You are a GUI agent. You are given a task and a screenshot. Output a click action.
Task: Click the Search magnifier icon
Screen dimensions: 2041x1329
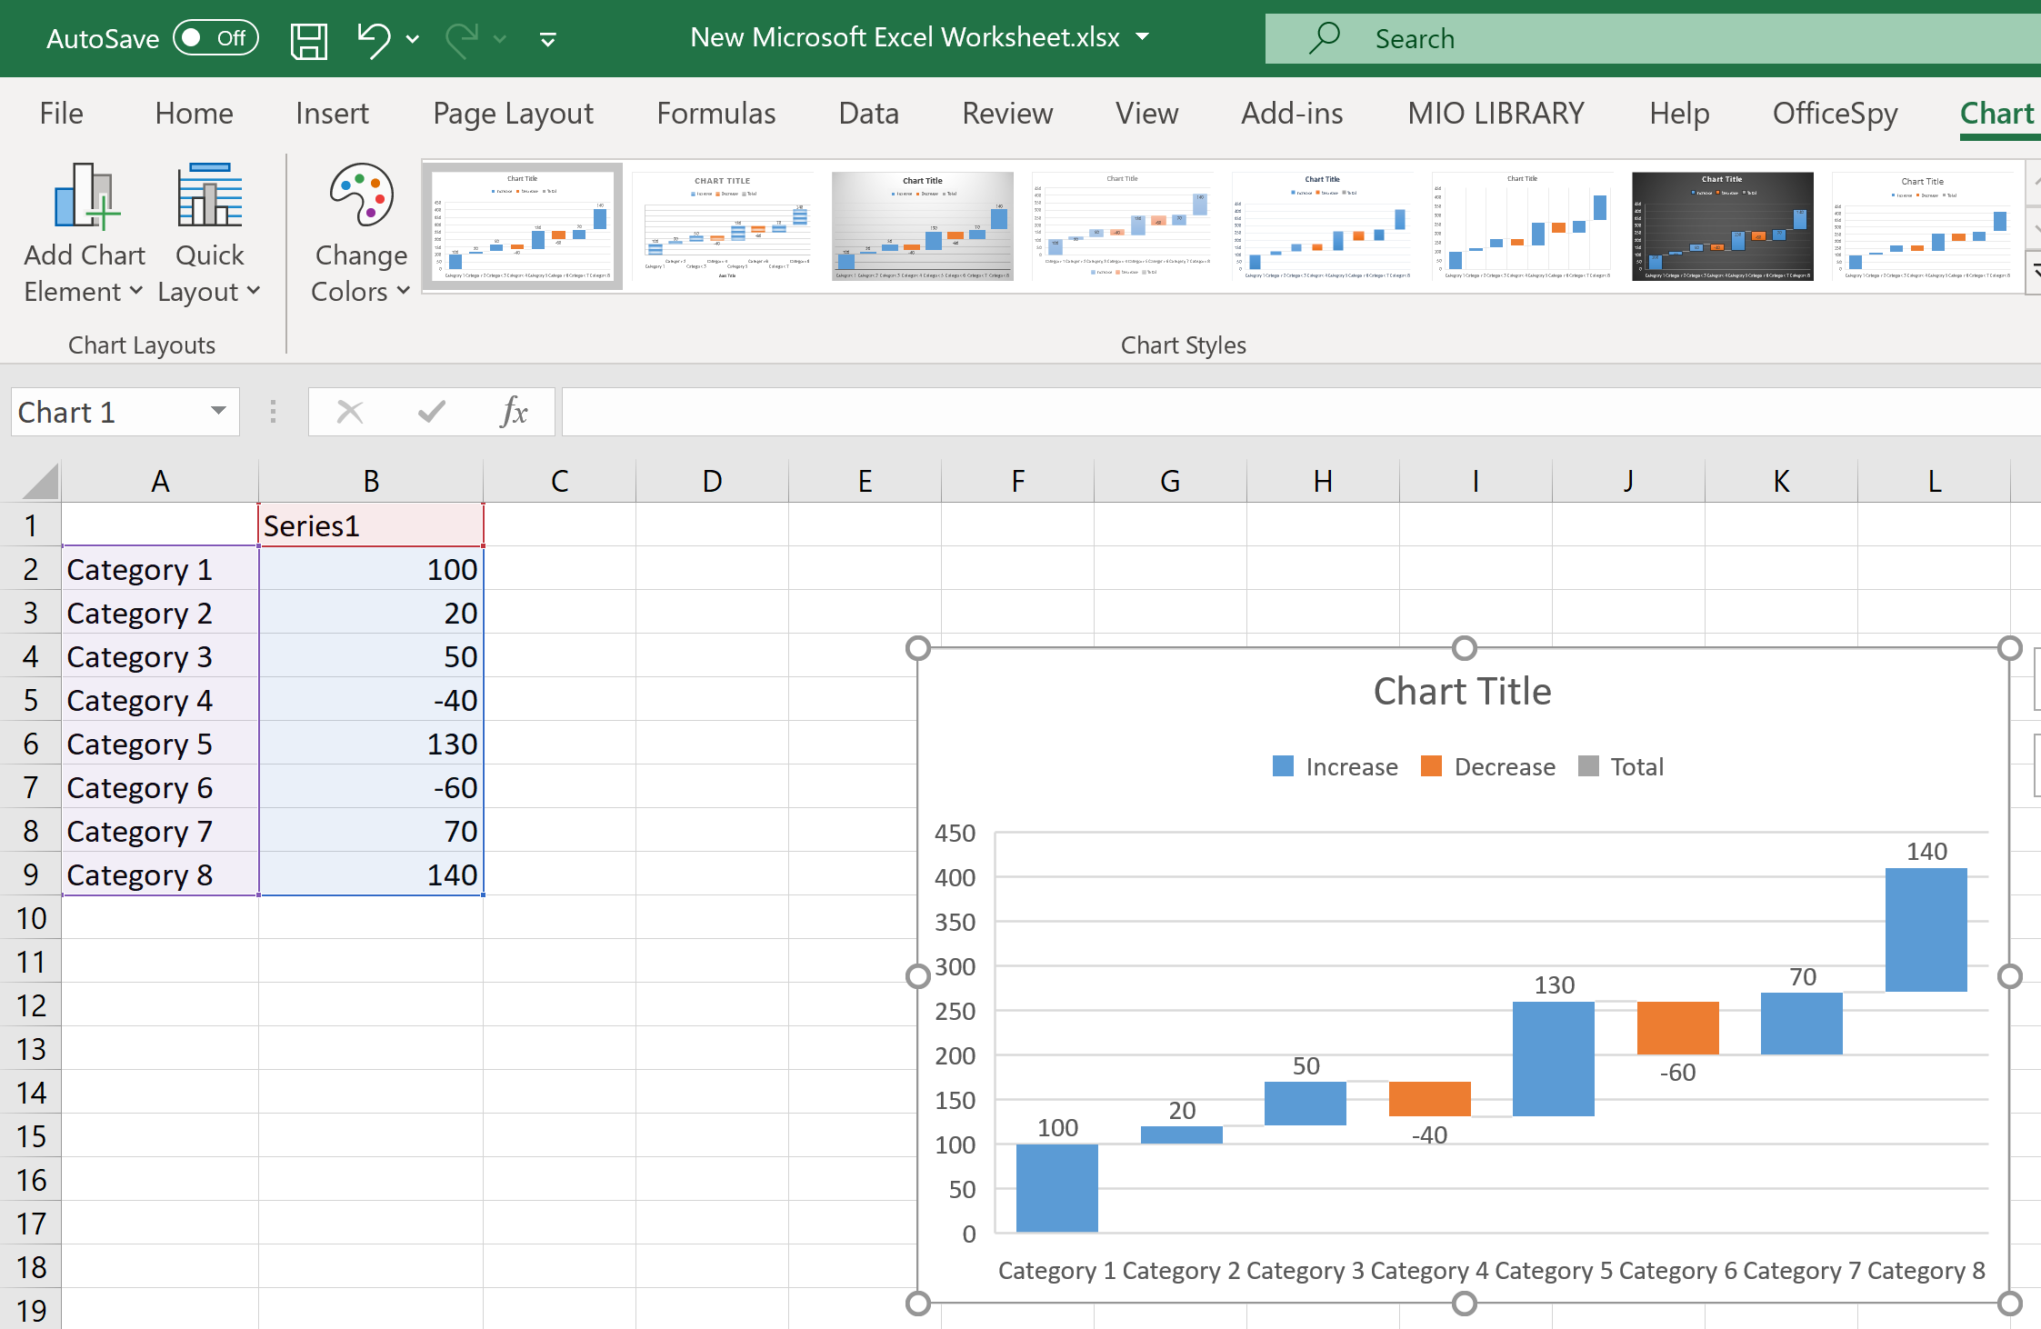click(1325, 37)
